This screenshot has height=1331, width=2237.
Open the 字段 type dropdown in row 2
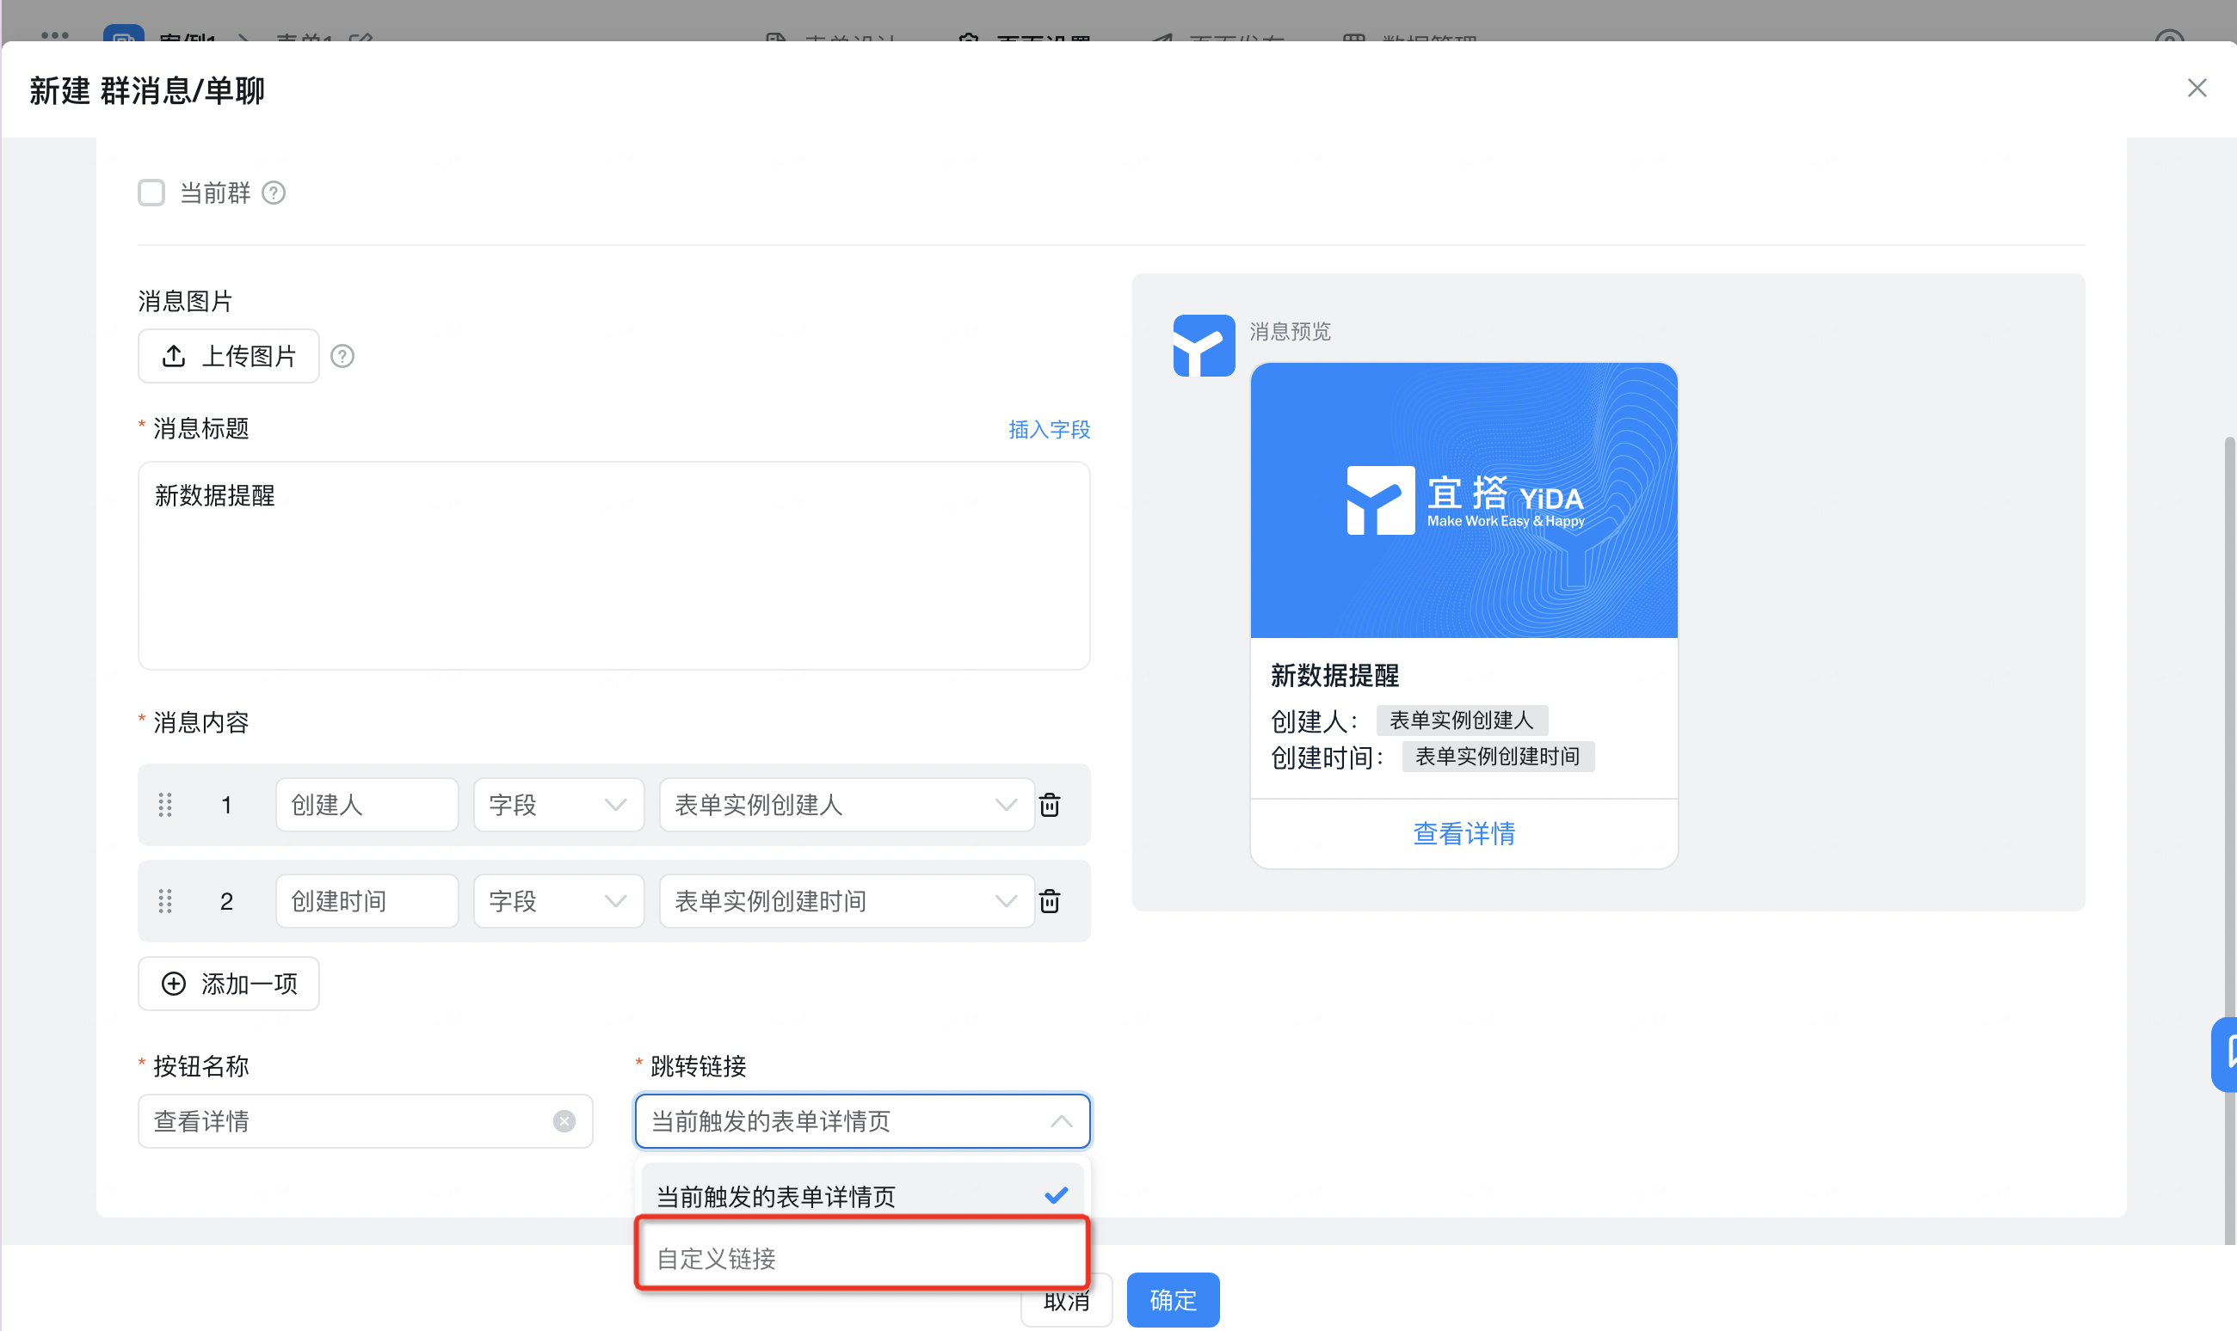(558, 901)
